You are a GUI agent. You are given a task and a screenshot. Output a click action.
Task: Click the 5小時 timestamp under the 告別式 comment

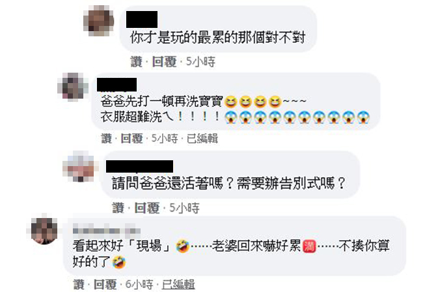(184, 208)
